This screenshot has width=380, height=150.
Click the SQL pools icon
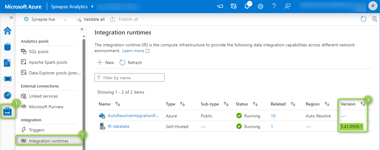[x=24, y=52]
